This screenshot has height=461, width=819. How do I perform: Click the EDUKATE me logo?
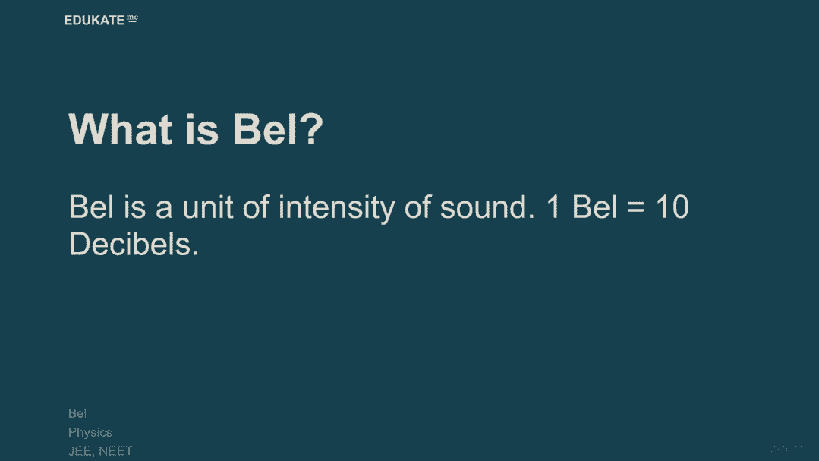(100, 21)
